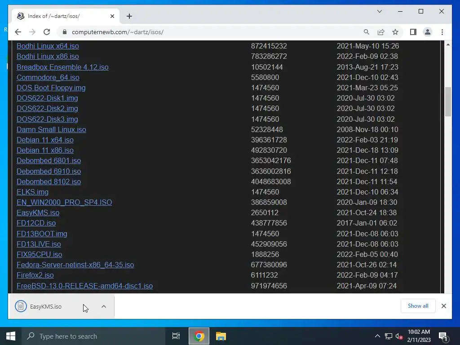Open the tab search chevron in title bar

379,11
